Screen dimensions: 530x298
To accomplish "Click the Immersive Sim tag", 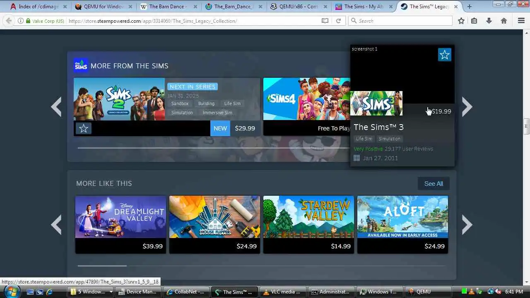I will pyautogui.click(x=217, y=113).
